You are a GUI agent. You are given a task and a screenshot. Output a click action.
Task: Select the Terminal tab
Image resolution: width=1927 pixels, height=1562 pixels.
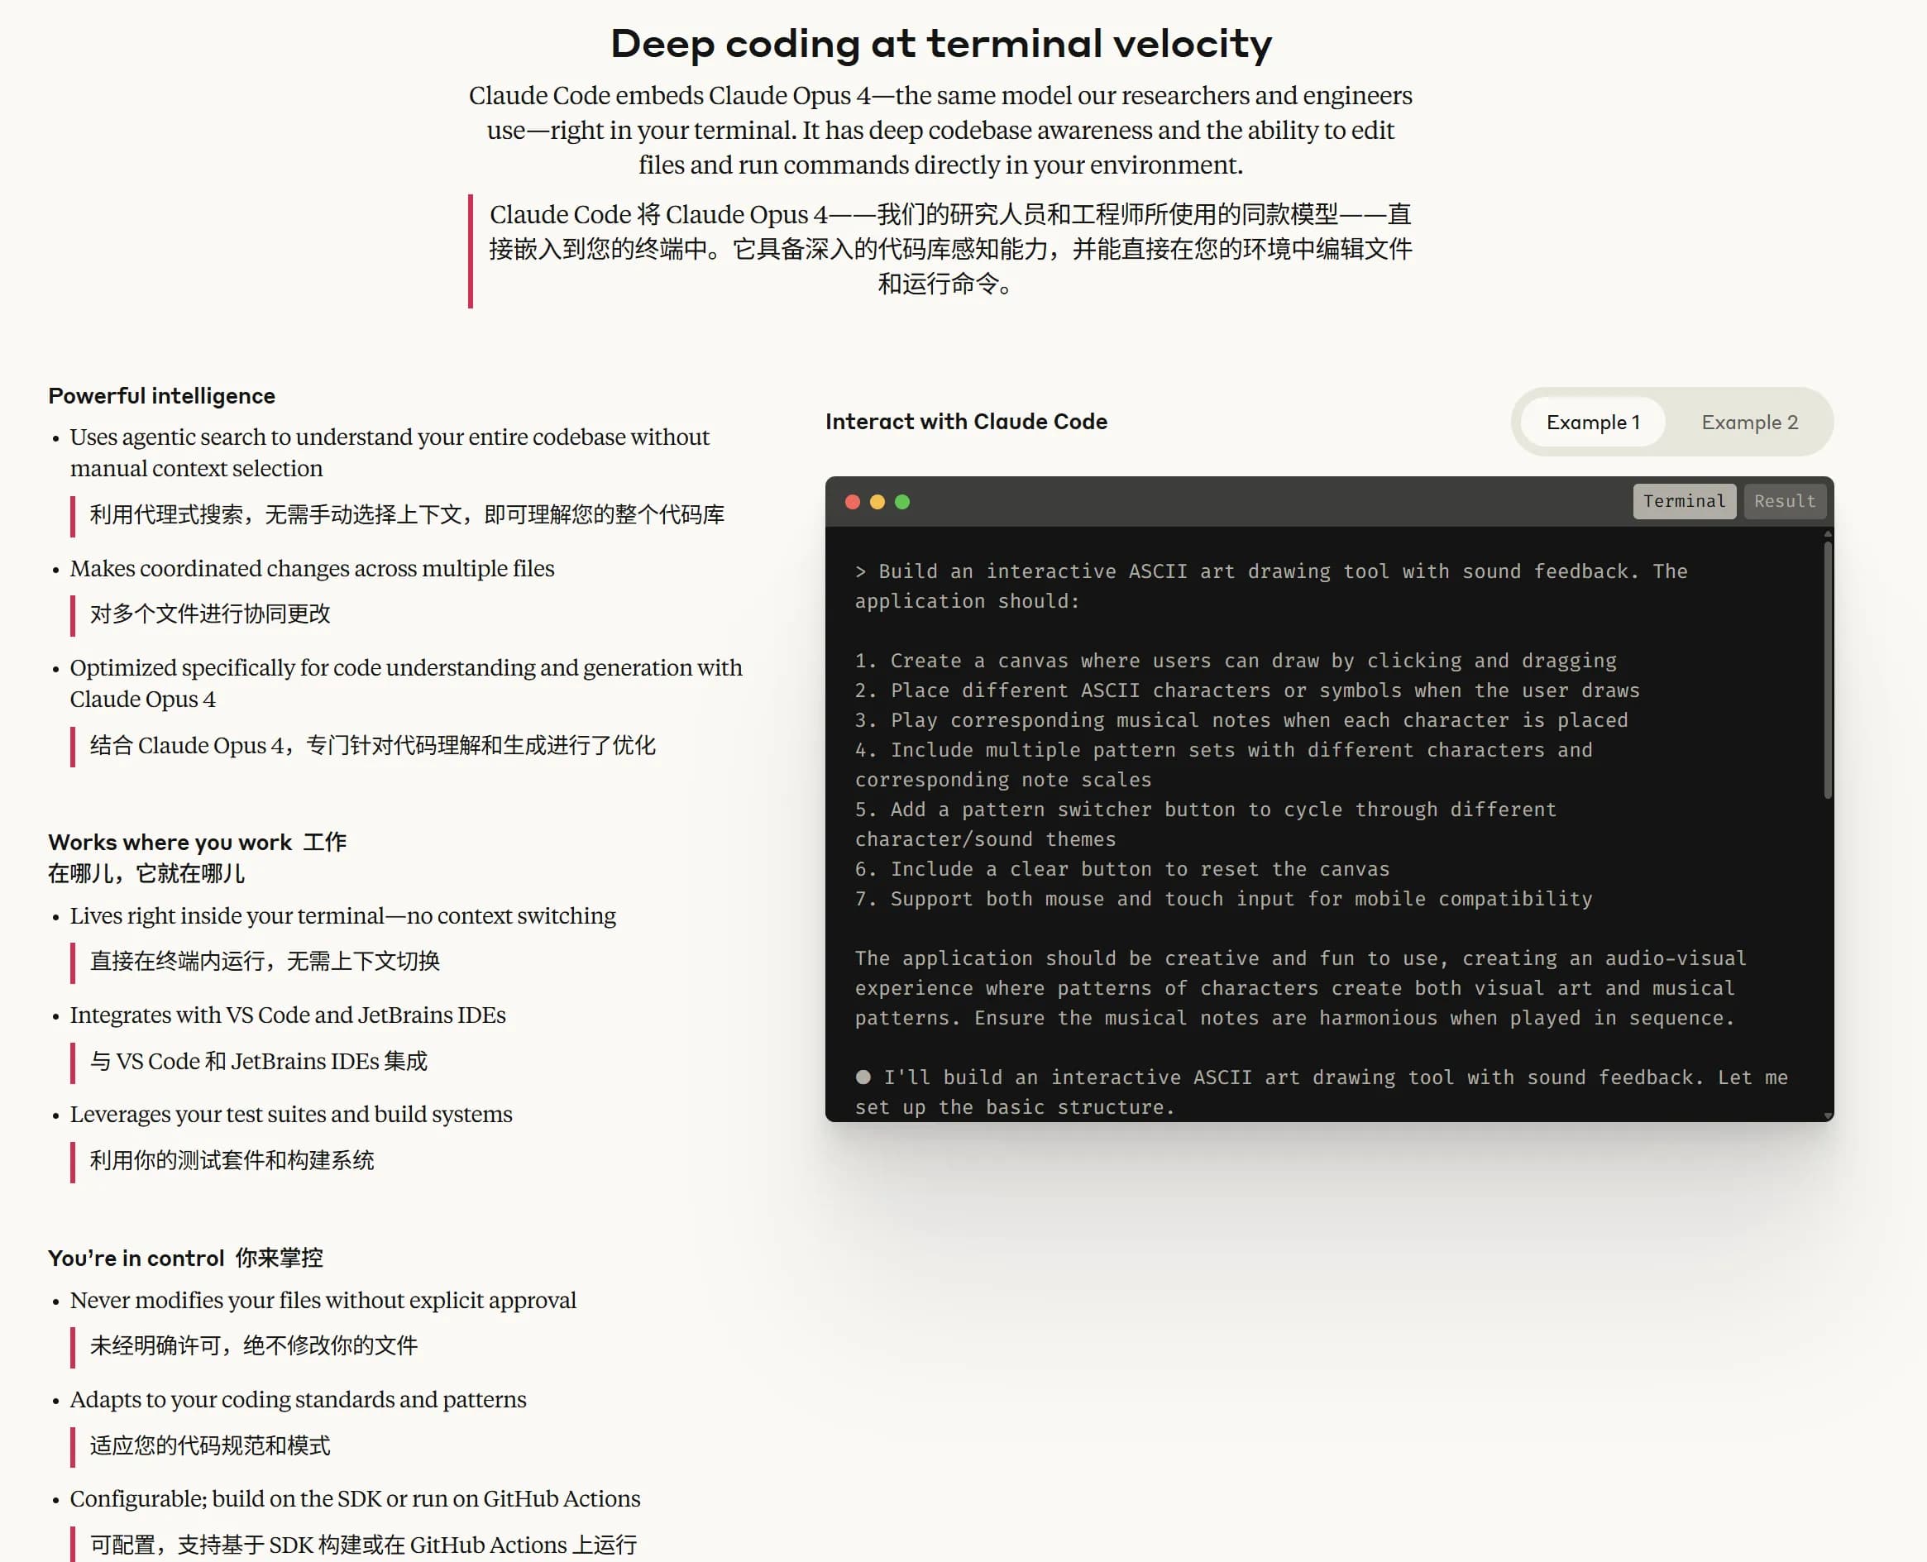coord(1684,501)
